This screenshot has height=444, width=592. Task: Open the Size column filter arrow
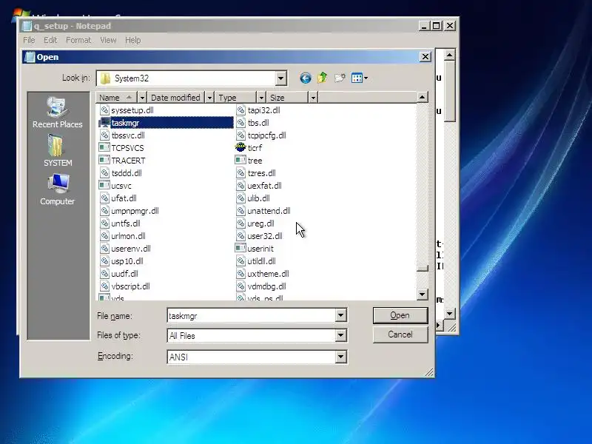pos(313,98)
